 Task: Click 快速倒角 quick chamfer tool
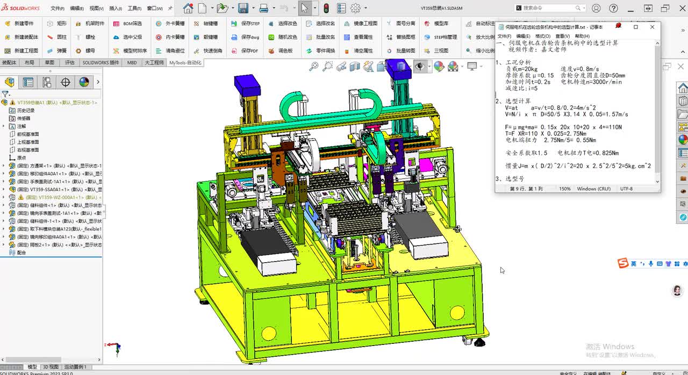tap(207, 51)
